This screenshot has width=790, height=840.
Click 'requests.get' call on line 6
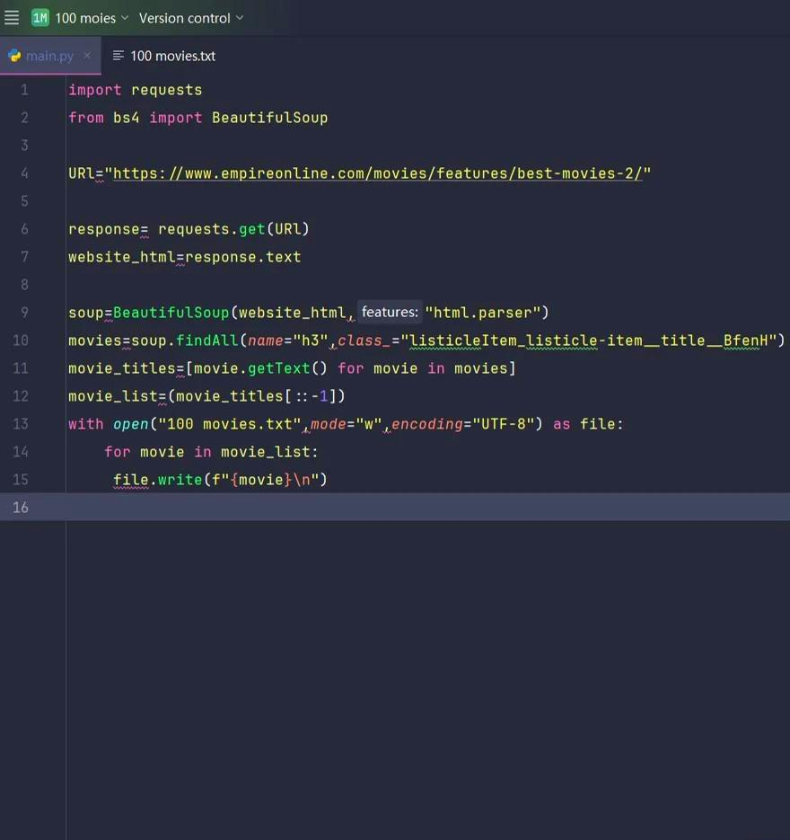coord(212,229)
